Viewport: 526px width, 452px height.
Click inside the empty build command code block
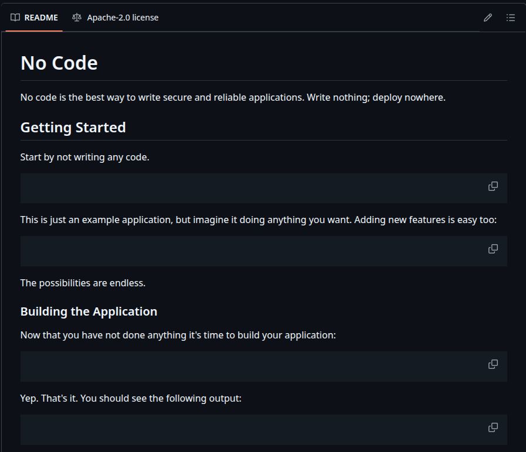[x=246, y=367]
